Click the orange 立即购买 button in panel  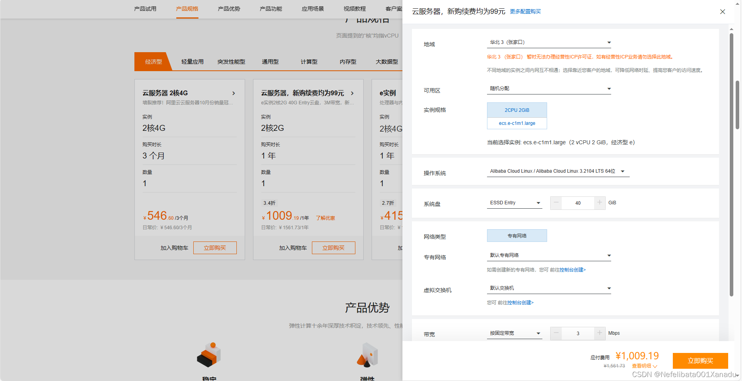pos(700,360)
